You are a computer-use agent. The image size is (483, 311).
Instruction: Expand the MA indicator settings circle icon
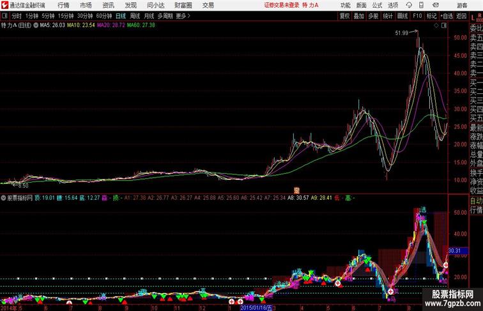click(x=36, y=26)
